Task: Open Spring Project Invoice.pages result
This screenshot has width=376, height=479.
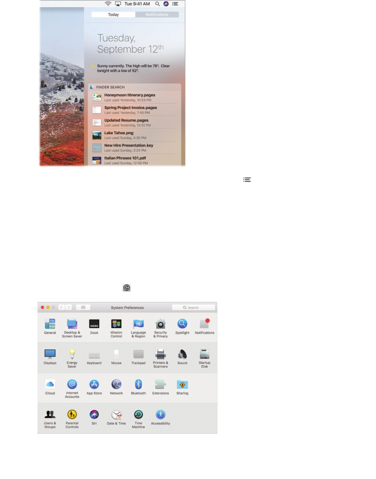Action: click(134, 110)
